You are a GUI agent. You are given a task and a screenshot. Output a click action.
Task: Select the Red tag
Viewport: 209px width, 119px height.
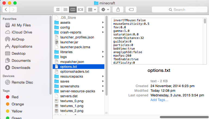pyautogui.click(x=15, y=97)
